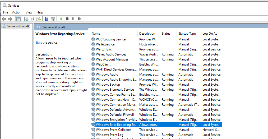
Task: Click gear icon beside Windows Biometric Service
Action: [93, 89]
